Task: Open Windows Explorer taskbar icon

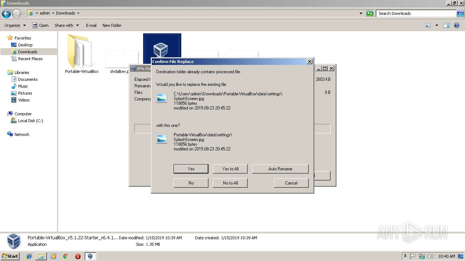Action: (x=41, y=256)
